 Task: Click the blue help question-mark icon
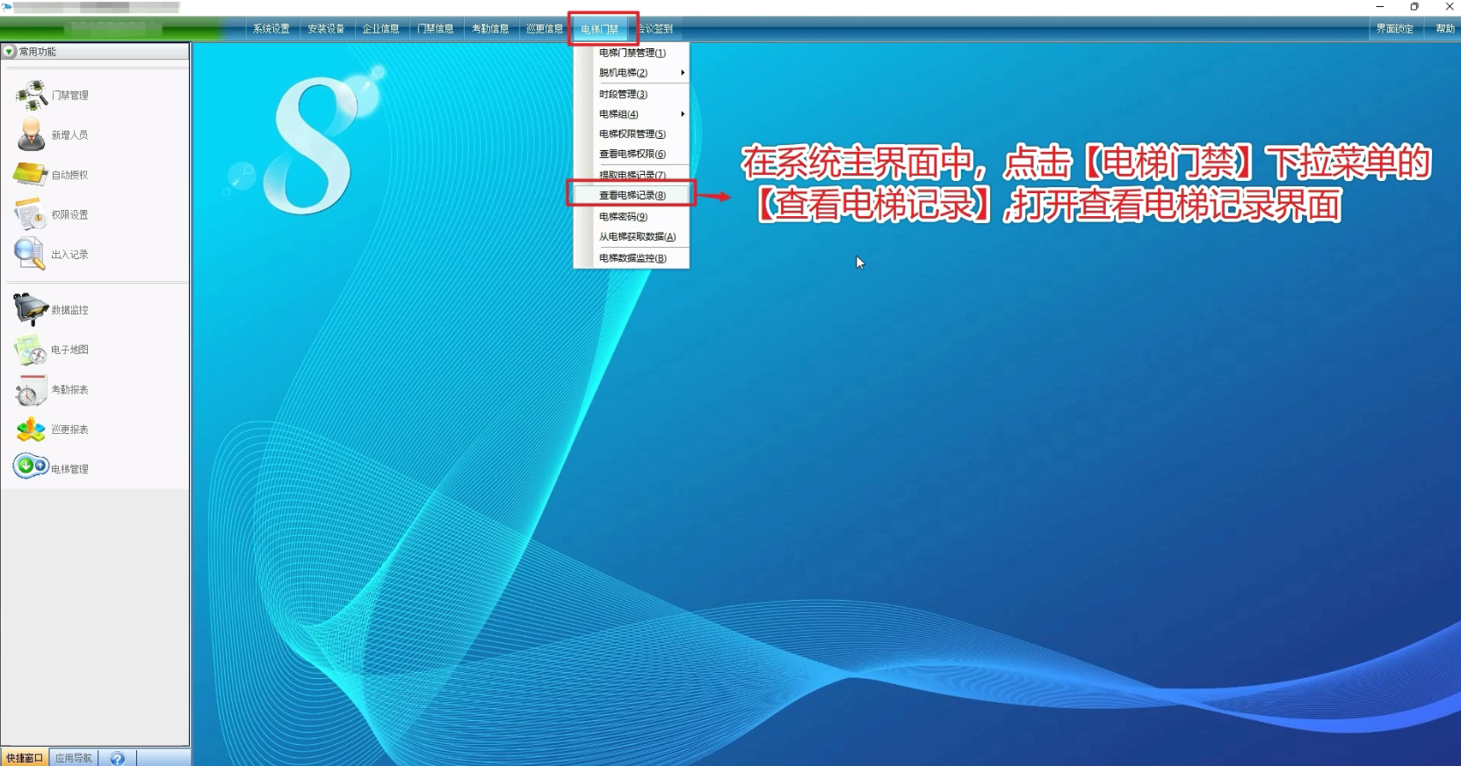coord(117,758)
